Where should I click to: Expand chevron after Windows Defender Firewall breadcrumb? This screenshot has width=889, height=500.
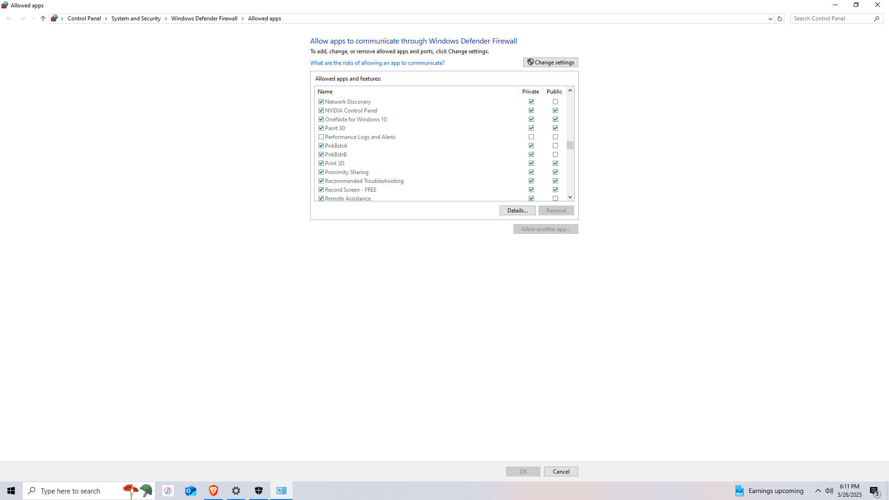(243, 19)
